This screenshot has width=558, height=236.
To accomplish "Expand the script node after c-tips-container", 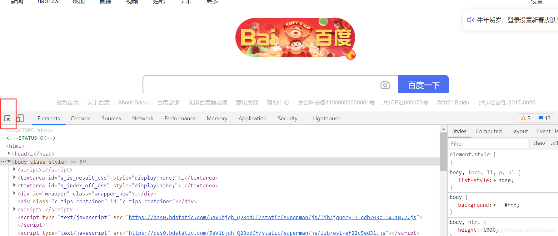I will pyautogui.click(x=14, y=209).
